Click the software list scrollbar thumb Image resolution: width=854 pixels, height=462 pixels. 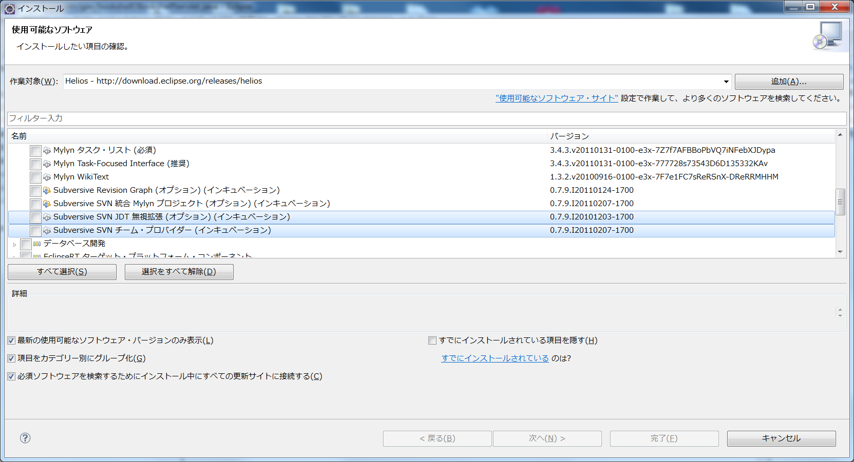click(841, 202)
